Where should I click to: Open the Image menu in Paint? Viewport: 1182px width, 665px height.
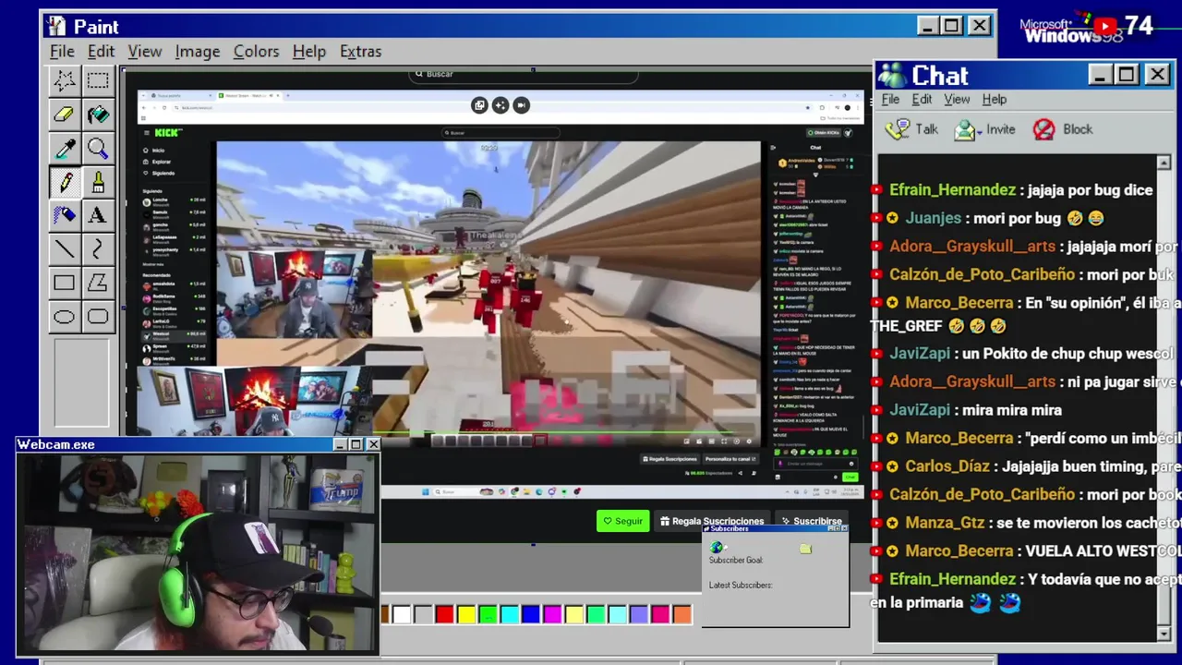[x=198, y=52]
